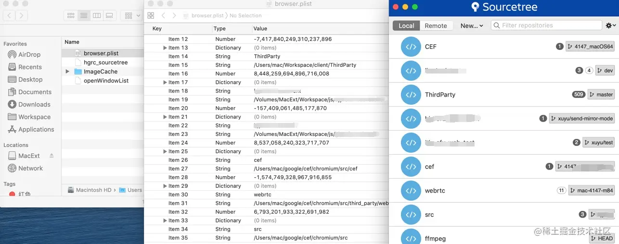Open the gear settings dropdown in Sourcetree
The width and height of the screenshot is (619, 244).
(611, 25)
